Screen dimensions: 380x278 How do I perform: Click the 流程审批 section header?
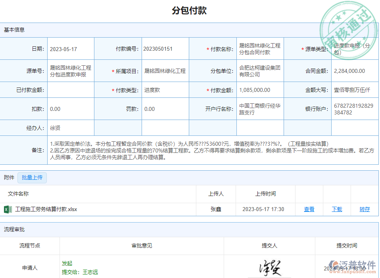(14, 229)
